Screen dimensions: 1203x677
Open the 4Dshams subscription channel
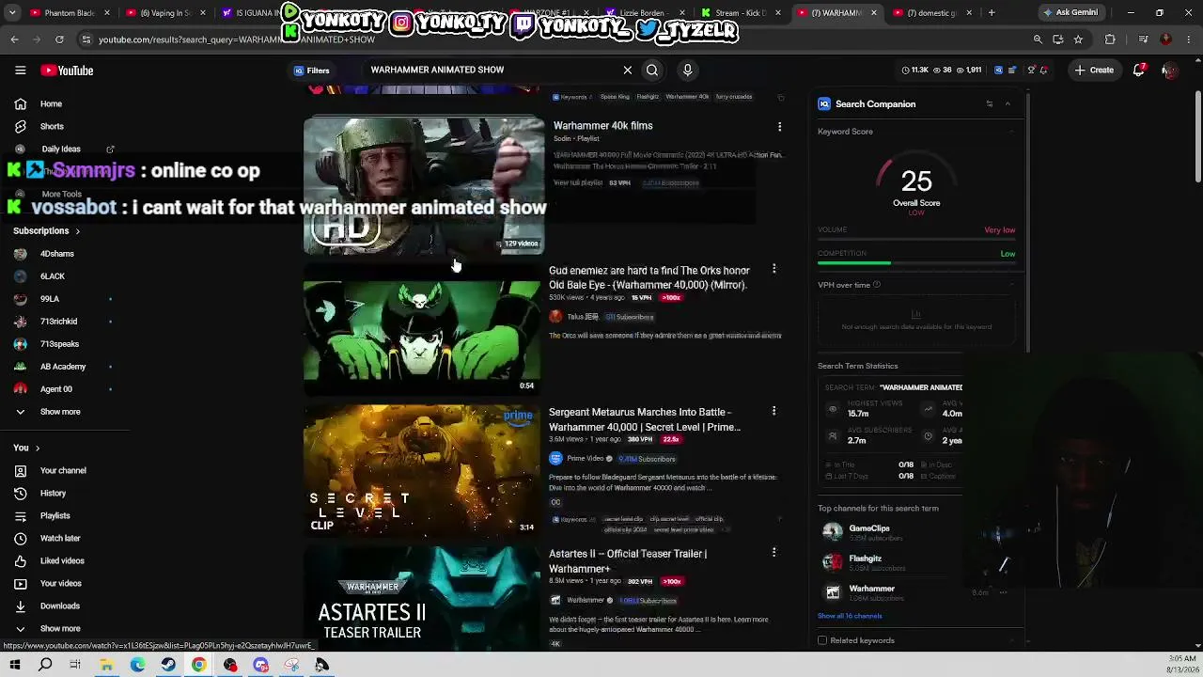[x=56, y=254]
